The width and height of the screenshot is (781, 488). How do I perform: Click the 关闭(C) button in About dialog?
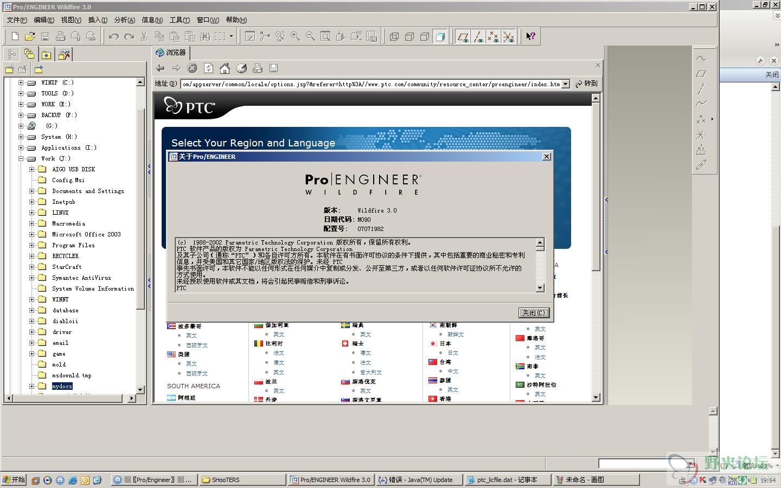click(x=534, y=313)
